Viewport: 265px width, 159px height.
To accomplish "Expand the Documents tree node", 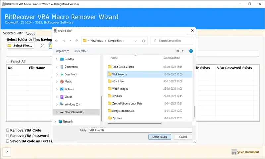I will (x=57, y=67).
